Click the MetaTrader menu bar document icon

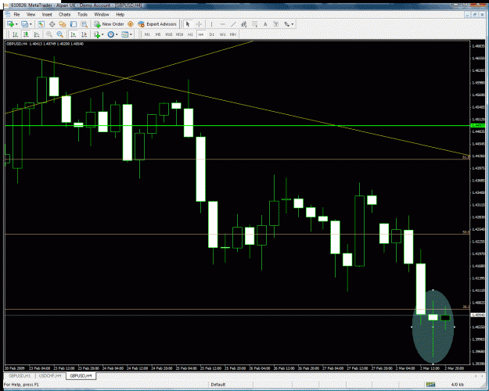8,14
